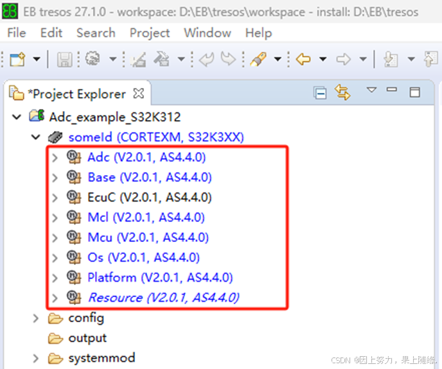Expand the Os module node
This screenshot has width=442, height=369.
tap(55, 257)
